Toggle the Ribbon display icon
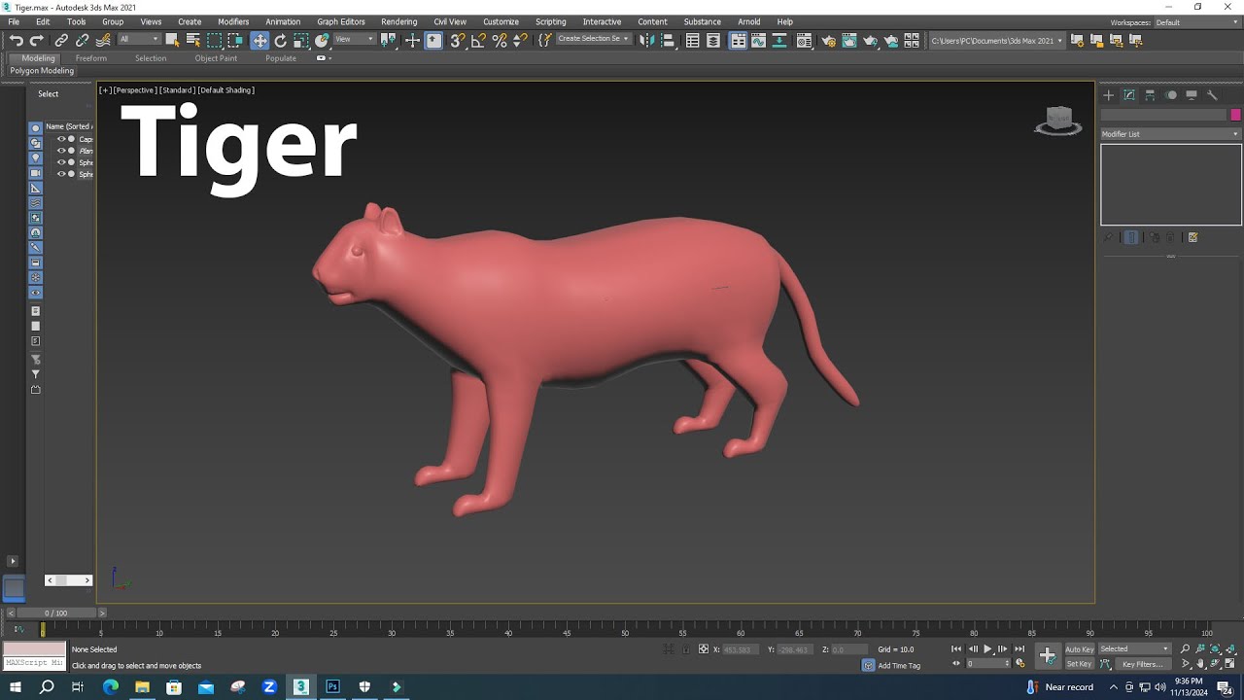1244x700 pixels. pyautogui.click(x=738, y=40)
